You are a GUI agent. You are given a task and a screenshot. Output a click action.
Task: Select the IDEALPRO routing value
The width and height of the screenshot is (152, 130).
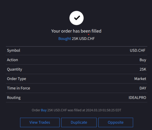[137, 97]
